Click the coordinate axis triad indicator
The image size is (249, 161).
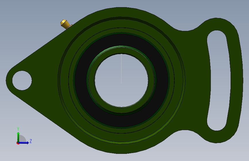24,136
